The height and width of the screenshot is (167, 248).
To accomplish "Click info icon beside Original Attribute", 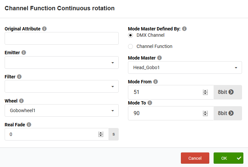I will tap(44, 29).
